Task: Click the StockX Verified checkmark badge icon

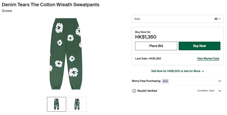Action: [x=134, y=91]
